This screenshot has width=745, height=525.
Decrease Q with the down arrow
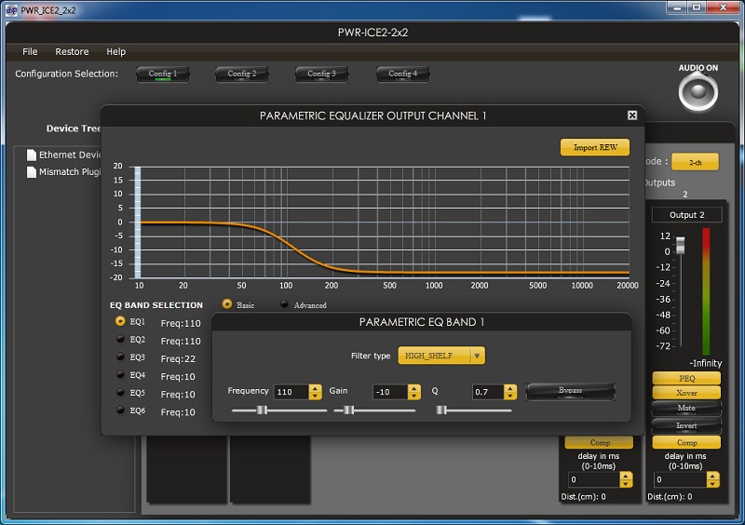pyautogui.click(x=510, y=396)
